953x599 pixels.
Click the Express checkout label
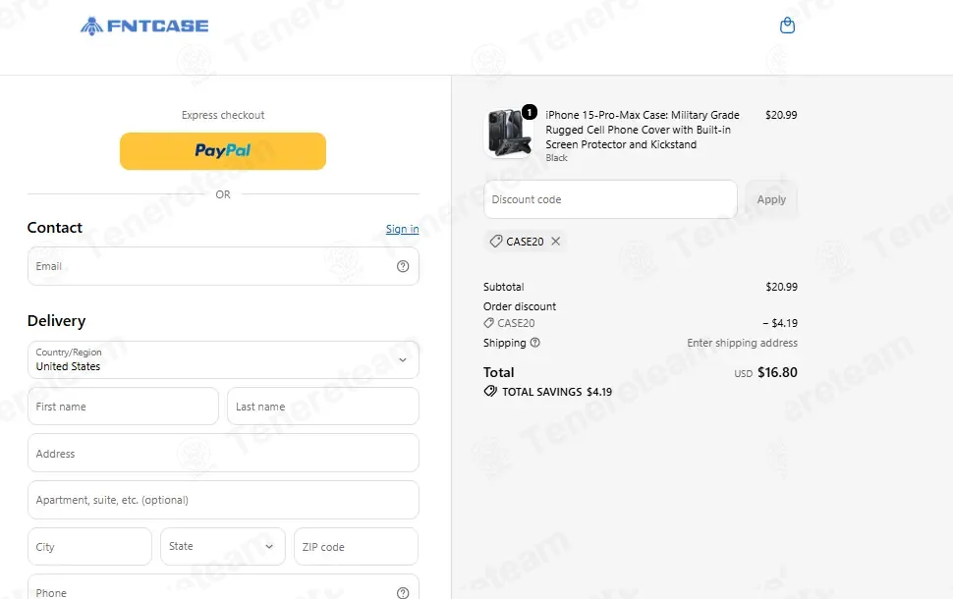223,115
